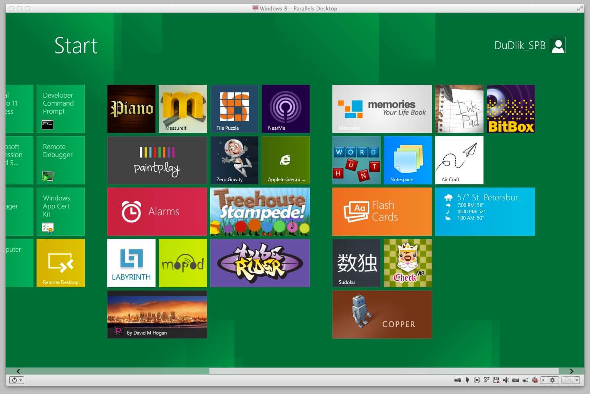Click the DuDlik_SPB user name
Screen dimensions: 590x394
520,45
